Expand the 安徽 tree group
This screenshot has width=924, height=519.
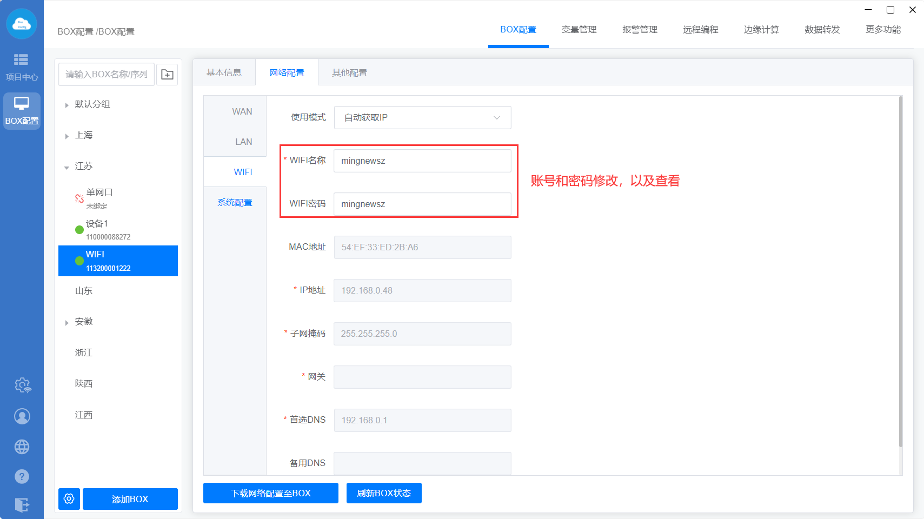(x=67, y=323)
